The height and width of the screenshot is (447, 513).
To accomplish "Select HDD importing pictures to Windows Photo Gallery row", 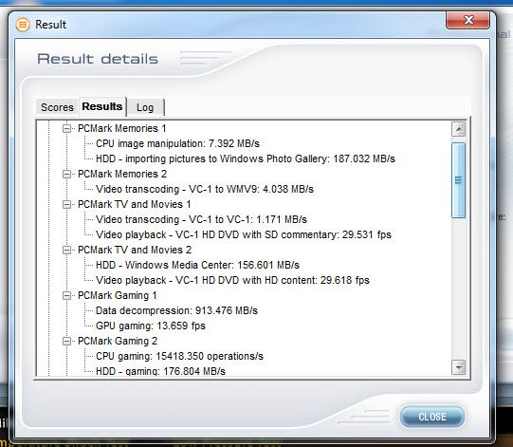I will pos(246,158).
